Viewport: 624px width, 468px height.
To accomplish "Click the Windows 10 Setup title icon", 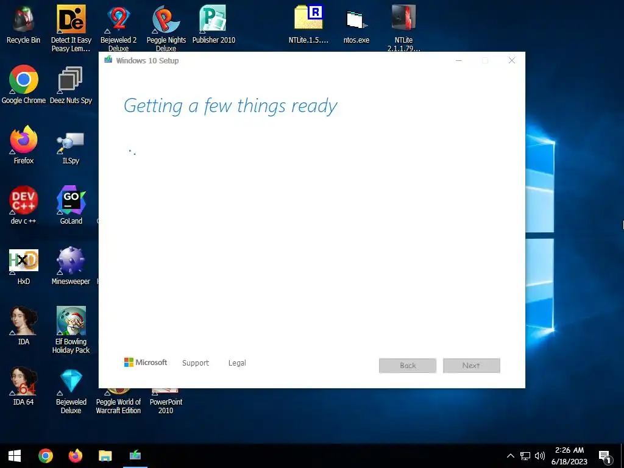I will tap(108, 60).
